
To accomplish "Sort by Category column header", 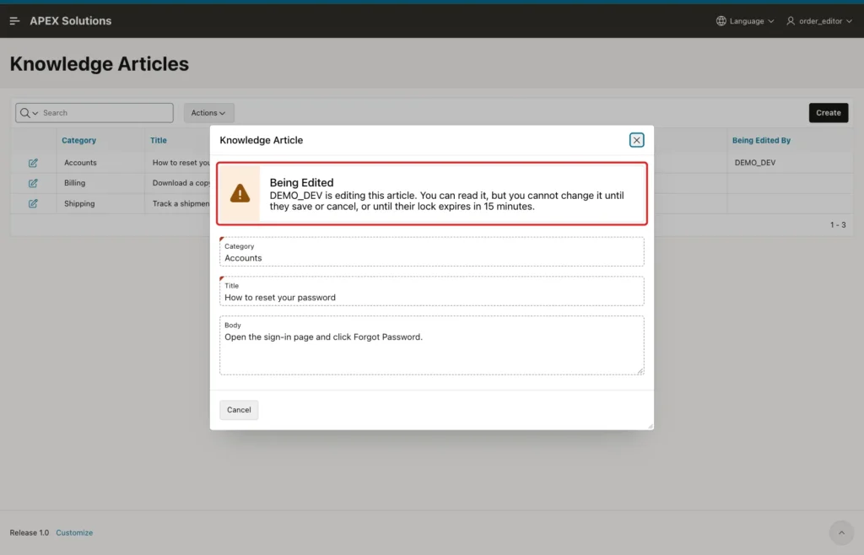I will pyautogui.click(x=78, y=140).
